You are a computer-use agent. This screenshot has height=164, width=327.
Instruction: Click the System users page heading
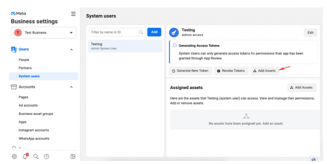coord(101,16)
